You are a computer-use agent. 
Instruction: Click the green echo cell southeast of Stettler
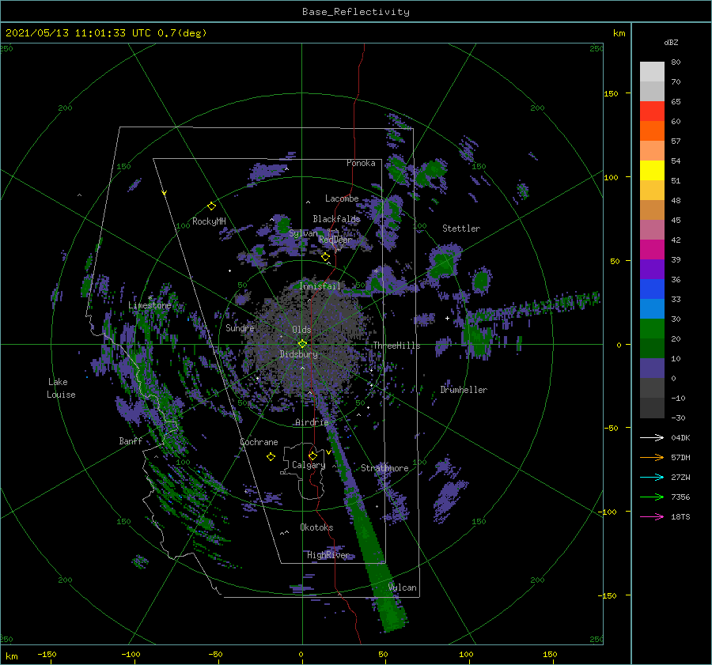point(481,281)
